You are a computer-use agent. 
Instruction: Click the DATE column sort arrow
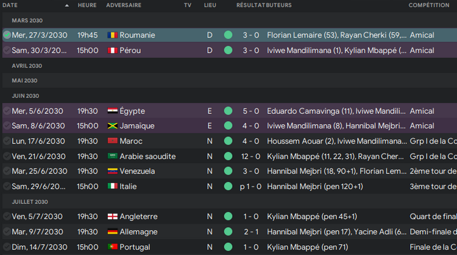coord(67,5)
